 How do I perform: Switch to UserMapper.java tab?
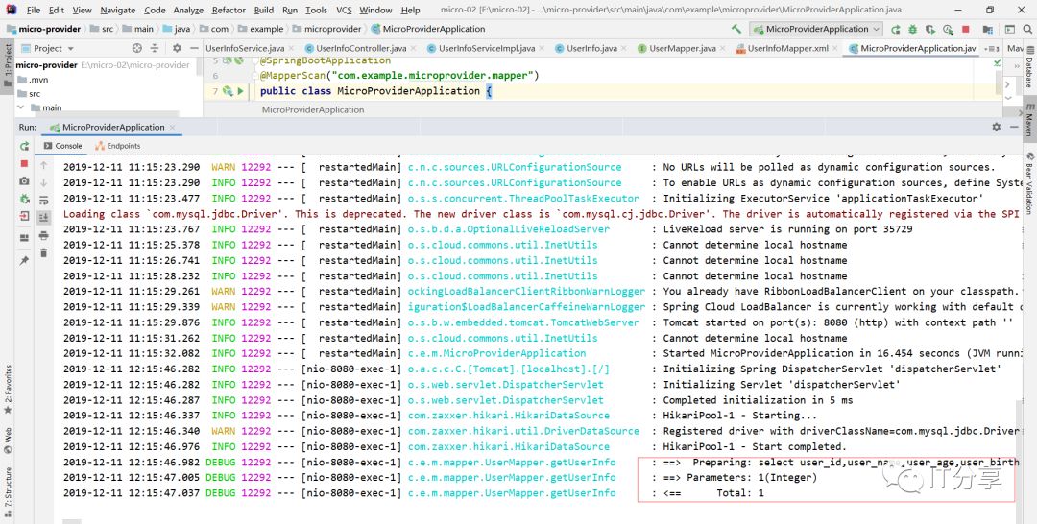(682, 48)
